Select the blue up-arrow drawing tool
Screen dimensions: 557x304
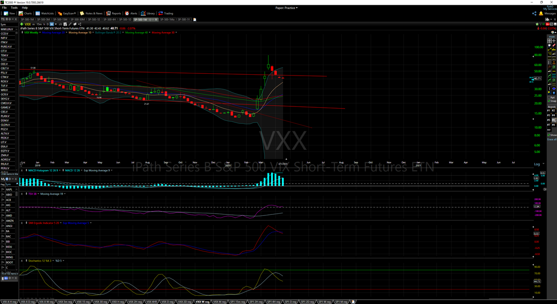tap(554, 93)
